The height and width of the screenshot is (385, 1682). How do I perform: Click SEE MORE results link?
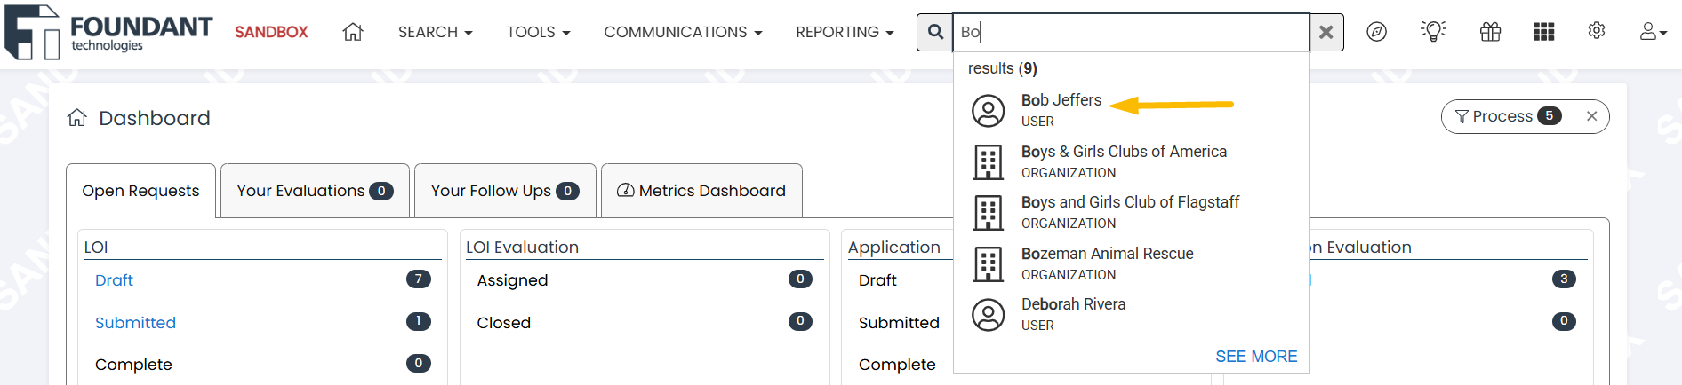pos(1256,357)
